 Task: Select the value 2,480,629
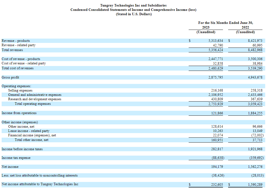tap(216, 68)
